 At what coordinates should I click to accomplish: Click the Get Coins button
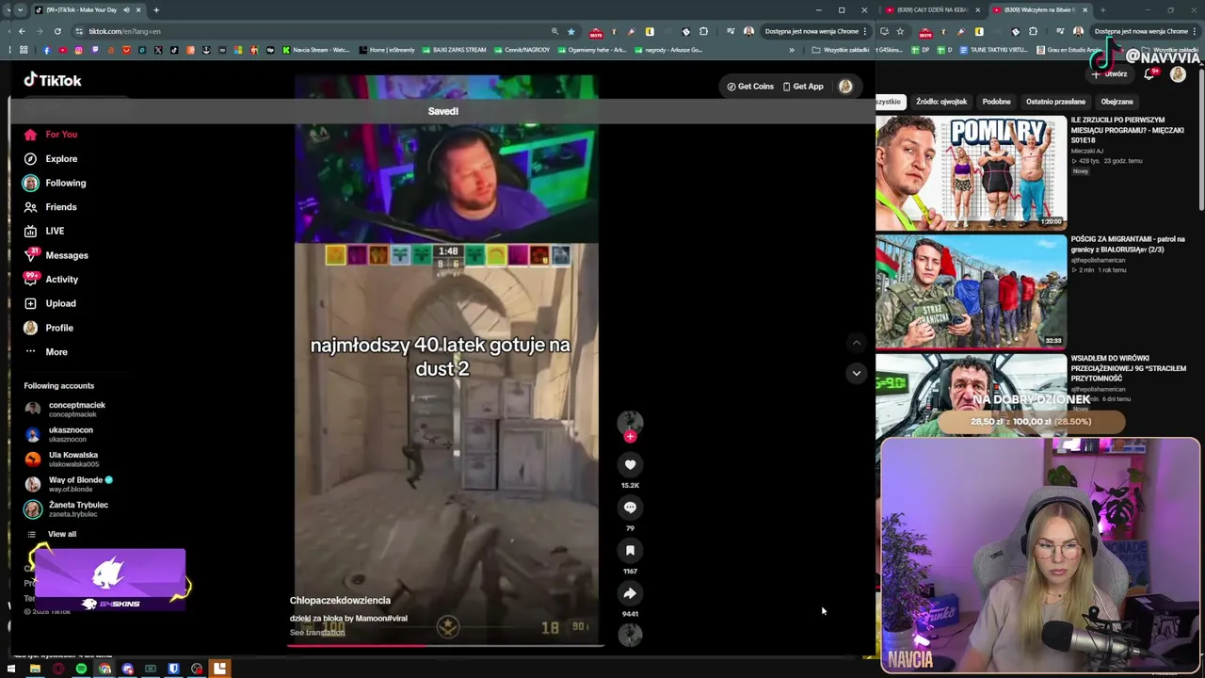click(750, 87)
